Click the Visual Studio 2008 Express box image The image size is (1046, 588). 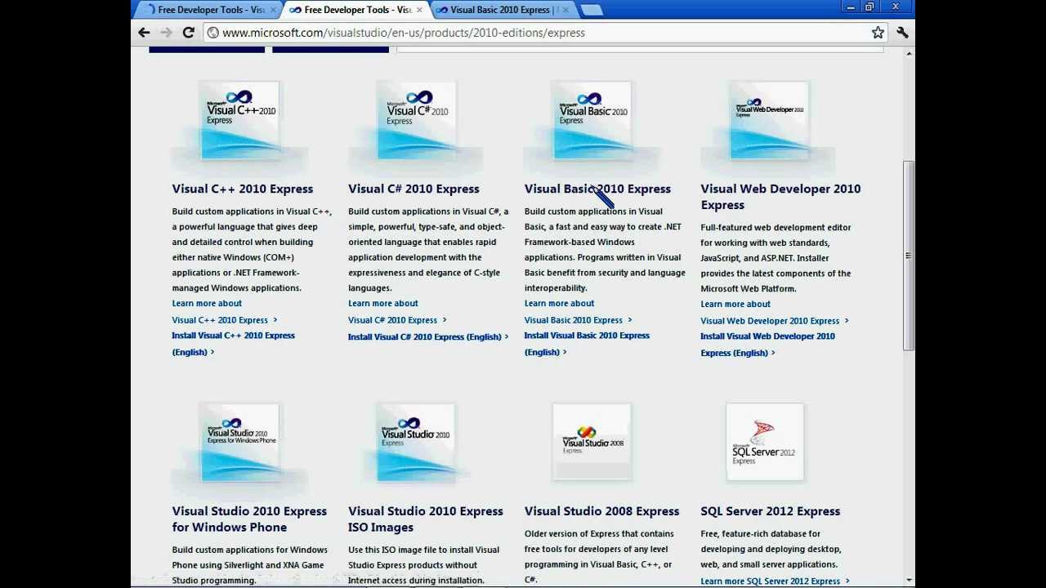[592, 442]
